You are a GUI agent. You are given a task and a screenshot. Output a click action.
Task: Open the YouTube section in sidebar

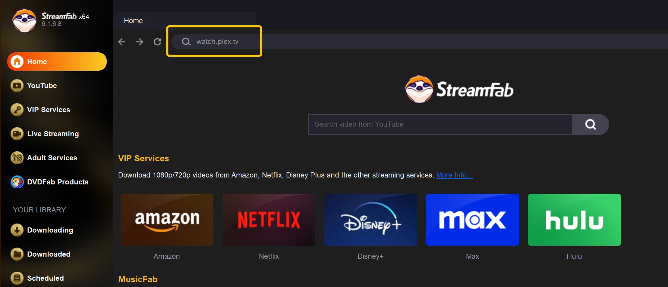(42, 86)
